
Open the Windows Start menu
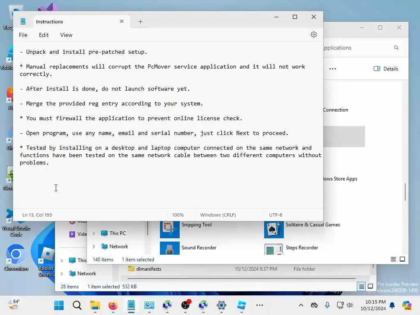click(x=59, y=305)
